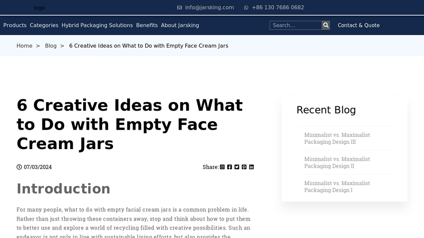Click the WhatsApp phone icon
The height and width of the screenshot is (238, 424).
[246, 7]
